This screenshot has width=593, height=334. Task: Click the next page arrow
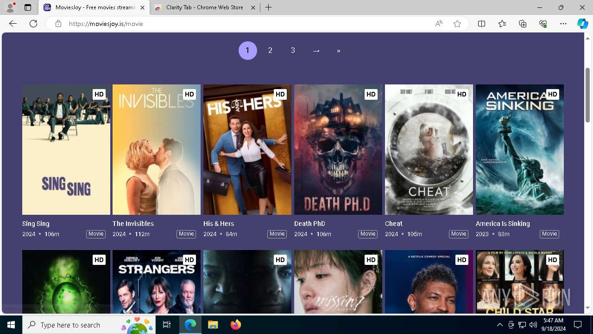point(316,51)
